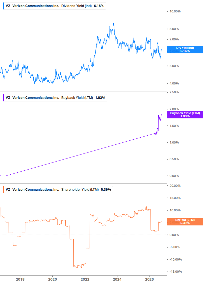The image size is (203, 284).
Task: Select the VZ Shareholder Yield (LTM) legend label
Action: (x=58, y=190)
